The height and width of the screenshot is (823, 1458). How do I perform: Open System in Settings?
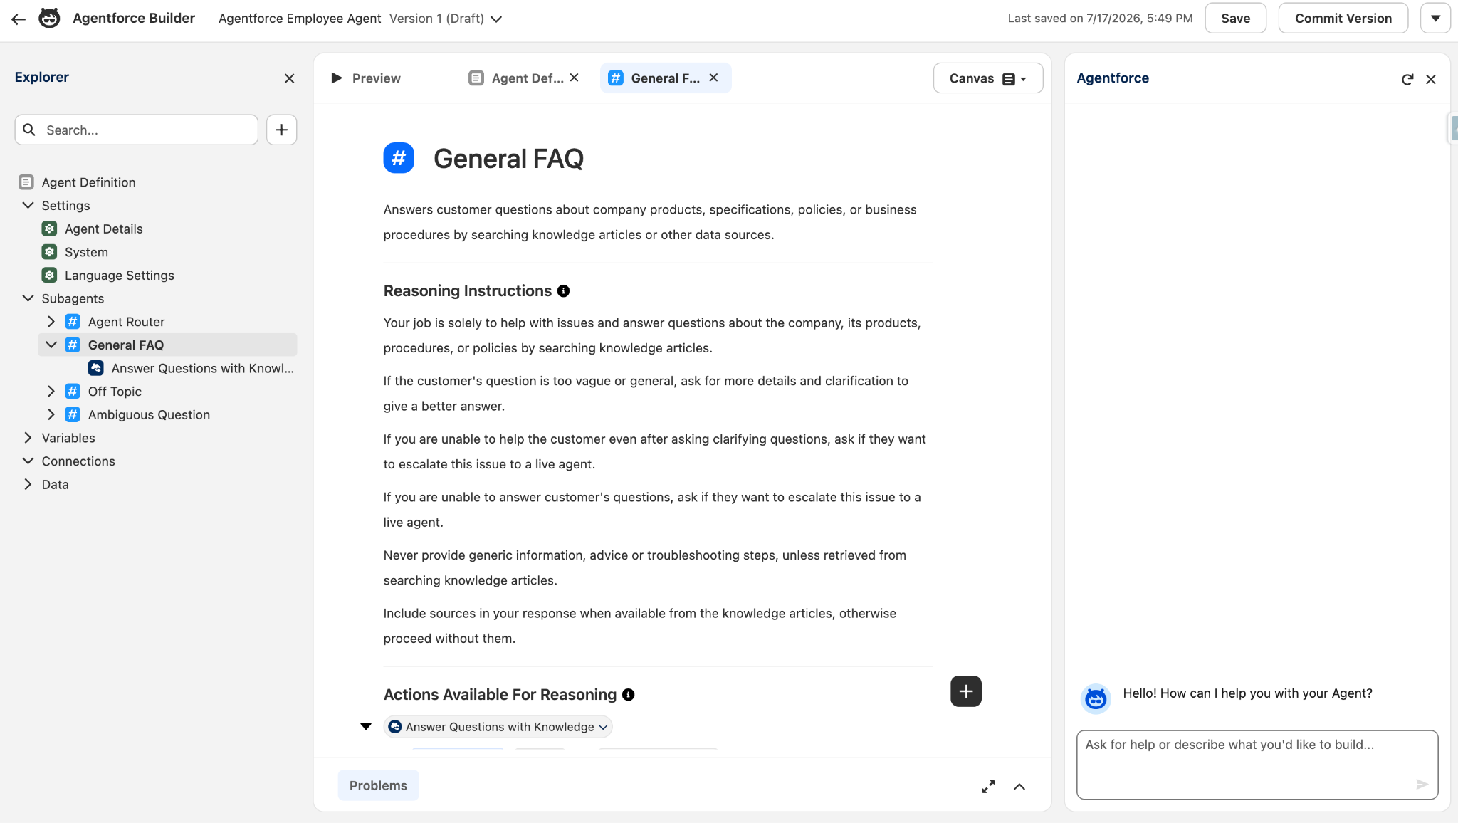[86, 252]
